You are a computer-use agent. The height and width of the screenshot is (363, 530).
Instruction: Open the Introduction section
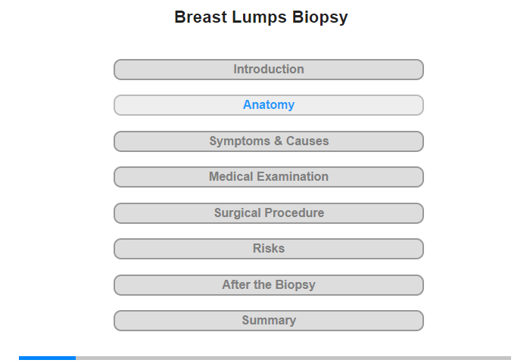(268, 70)
